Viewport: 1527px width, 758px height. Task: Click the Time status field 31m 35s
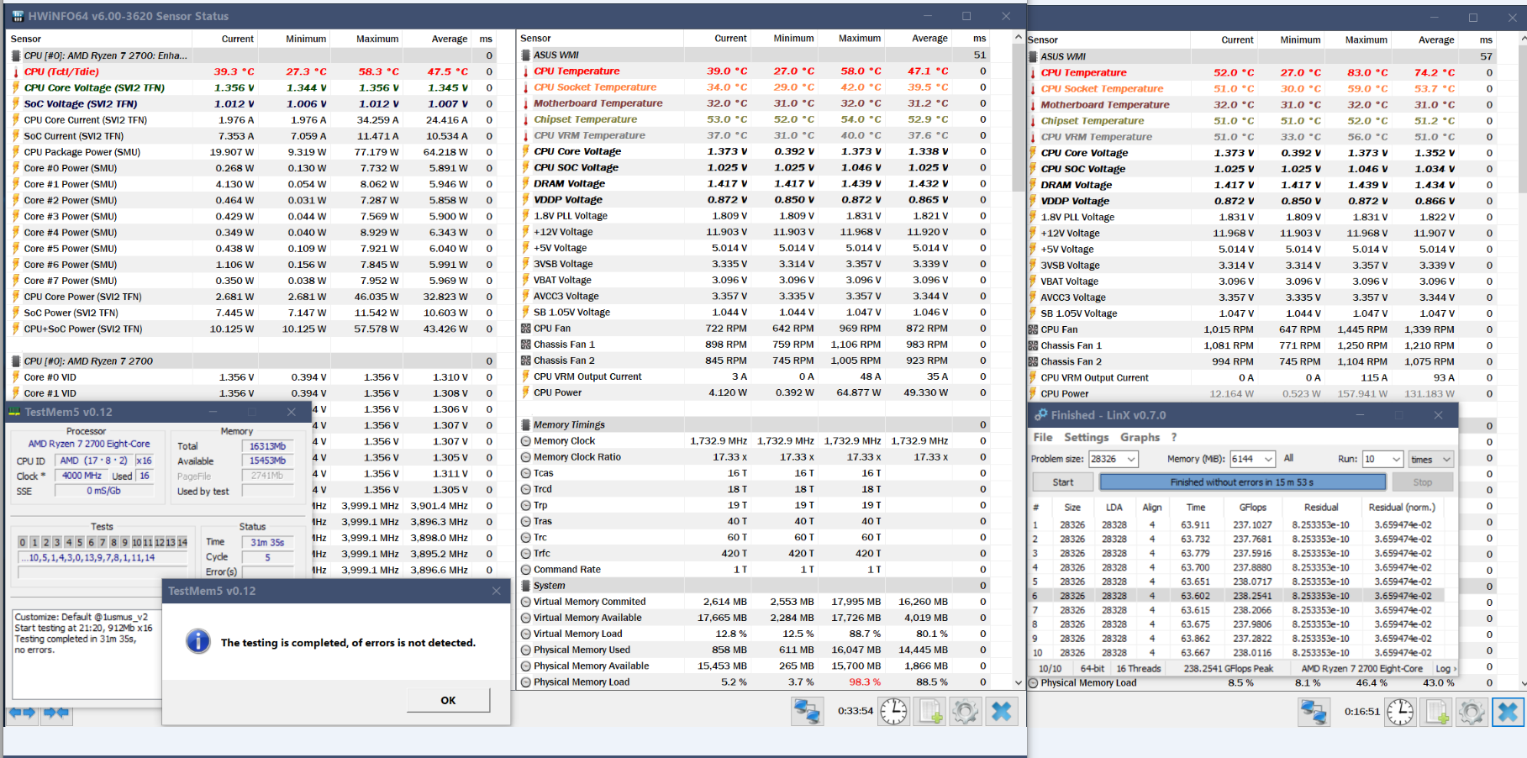tap(267, 543)
